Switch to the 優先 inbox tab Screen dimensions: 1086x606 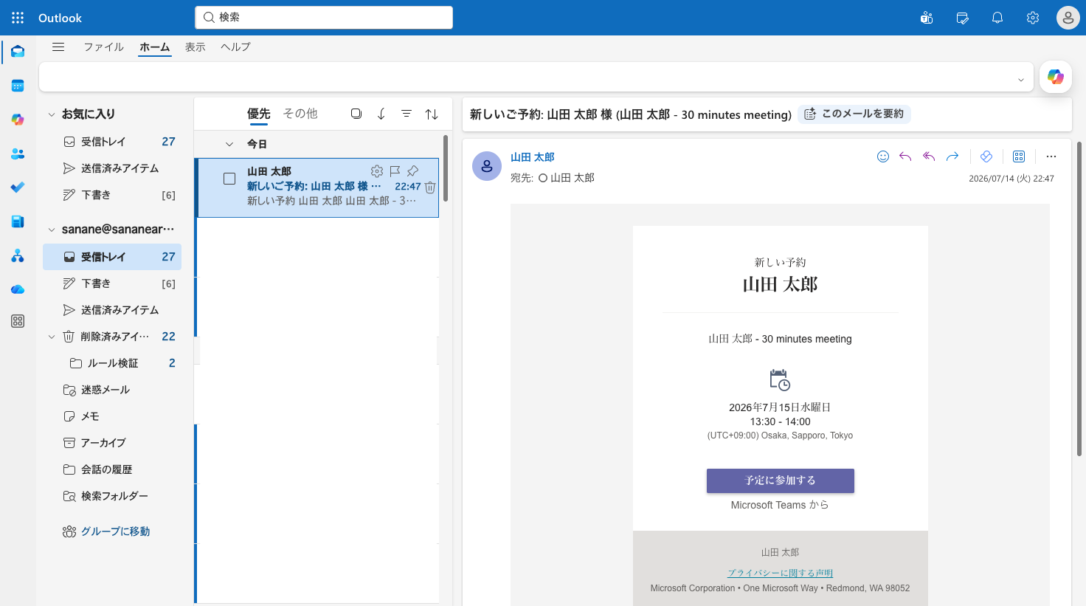258,114
